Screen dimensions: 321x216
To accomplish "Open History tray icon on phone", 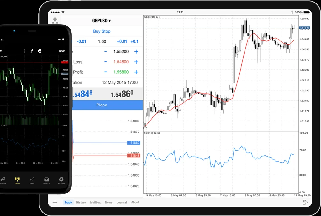I will click(x=46, y=180).
